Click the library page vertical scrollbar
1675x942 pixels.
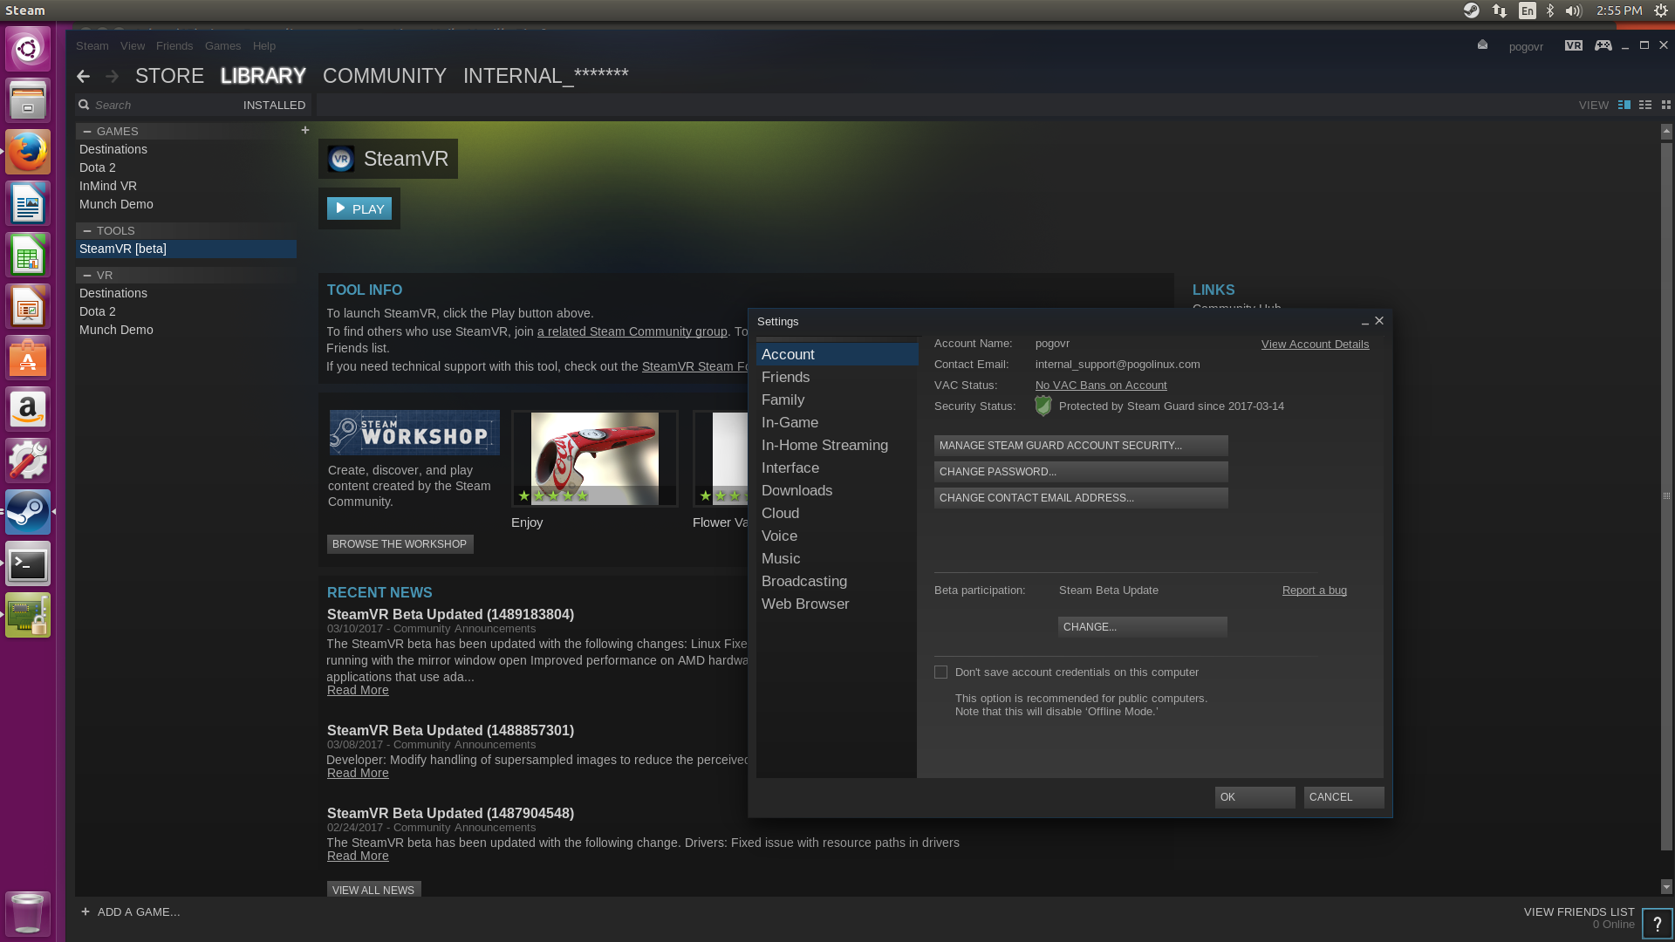point(1666,495)
